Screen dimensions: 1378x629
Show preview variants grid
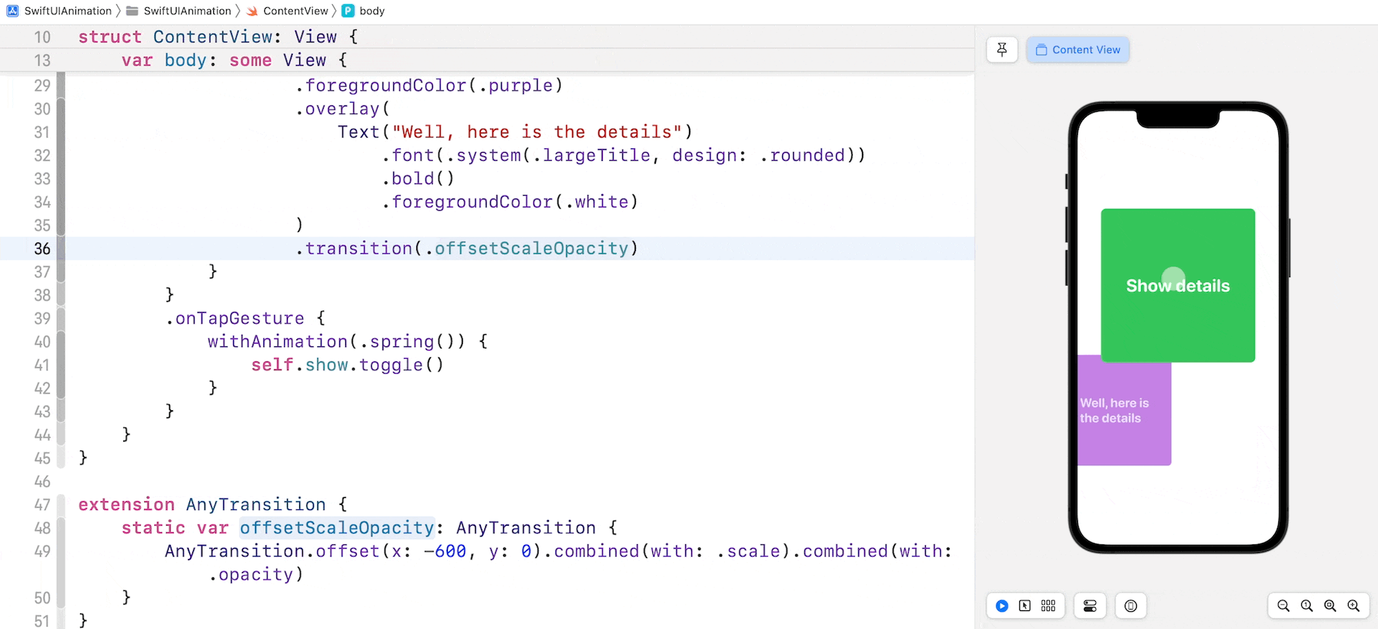pos(1048,606)
